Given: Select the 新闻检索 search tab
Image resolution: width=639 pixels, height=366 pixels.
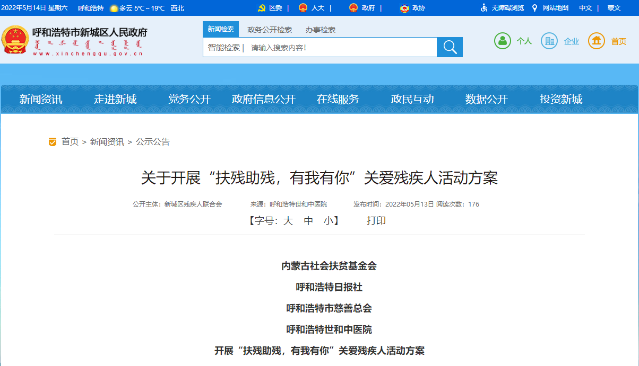Looking at the screenshot, I should pos(221,29).
